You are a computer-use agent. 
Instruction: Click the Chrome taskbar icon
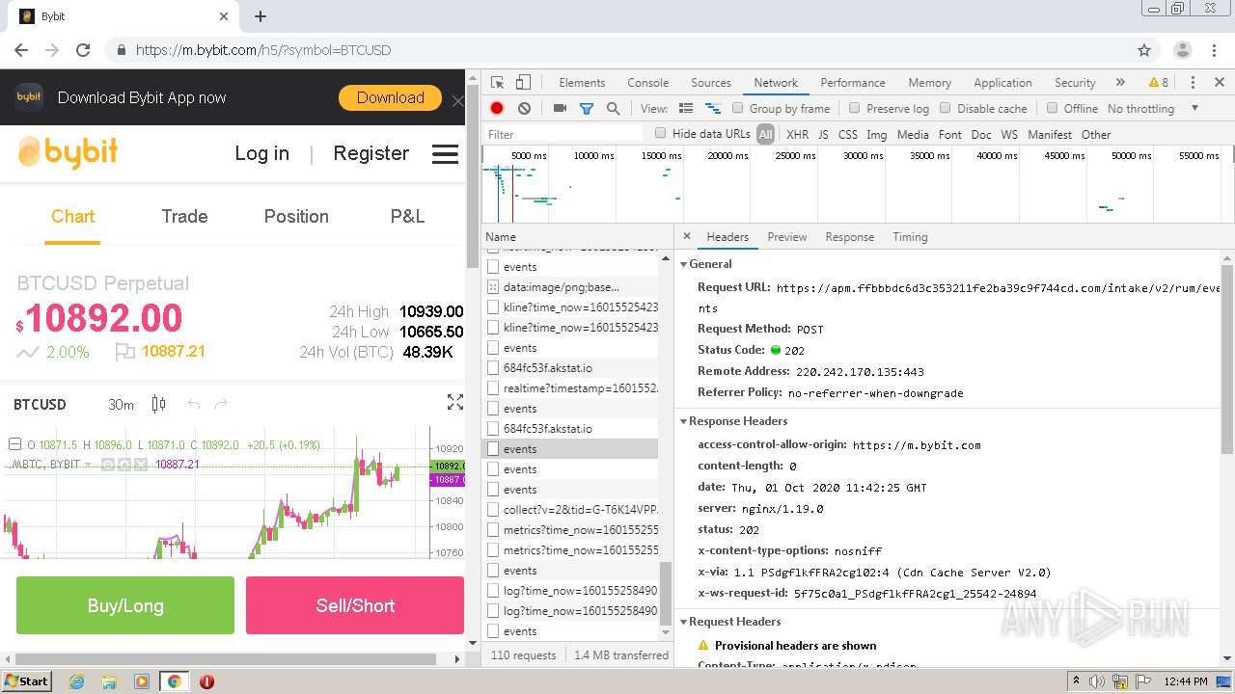174,681
